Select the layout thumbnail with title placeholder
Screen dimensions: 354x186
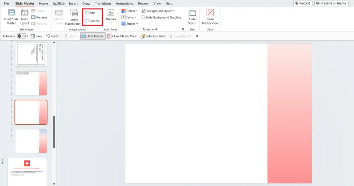(x=31, y=84)
